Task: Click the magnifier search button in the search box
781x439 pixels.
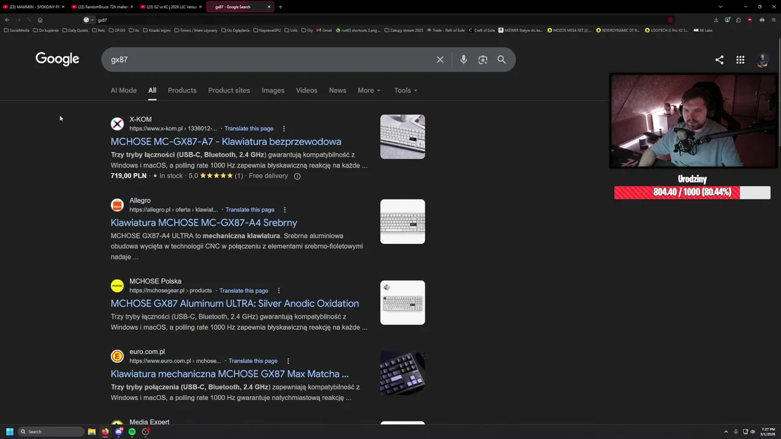Action: point(502,60)
